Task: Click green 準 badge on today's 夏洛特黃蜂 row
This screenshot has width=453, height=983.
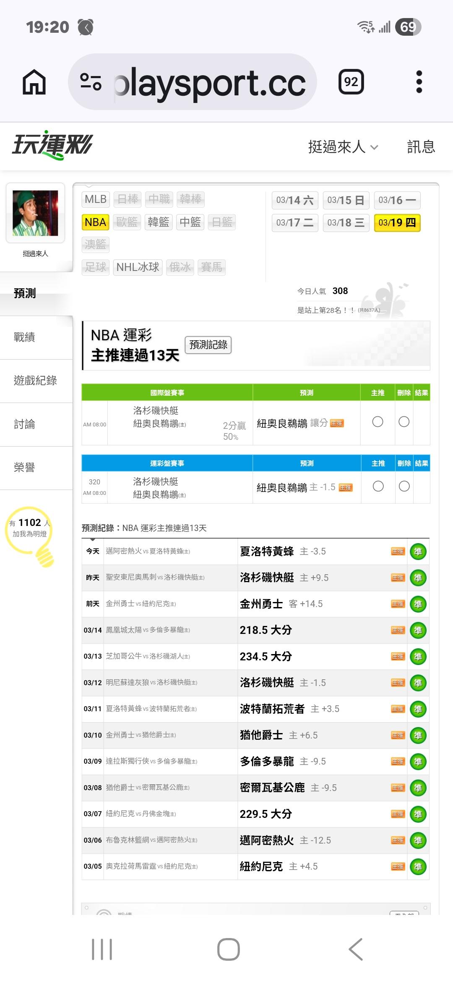Action: [418, 552]
